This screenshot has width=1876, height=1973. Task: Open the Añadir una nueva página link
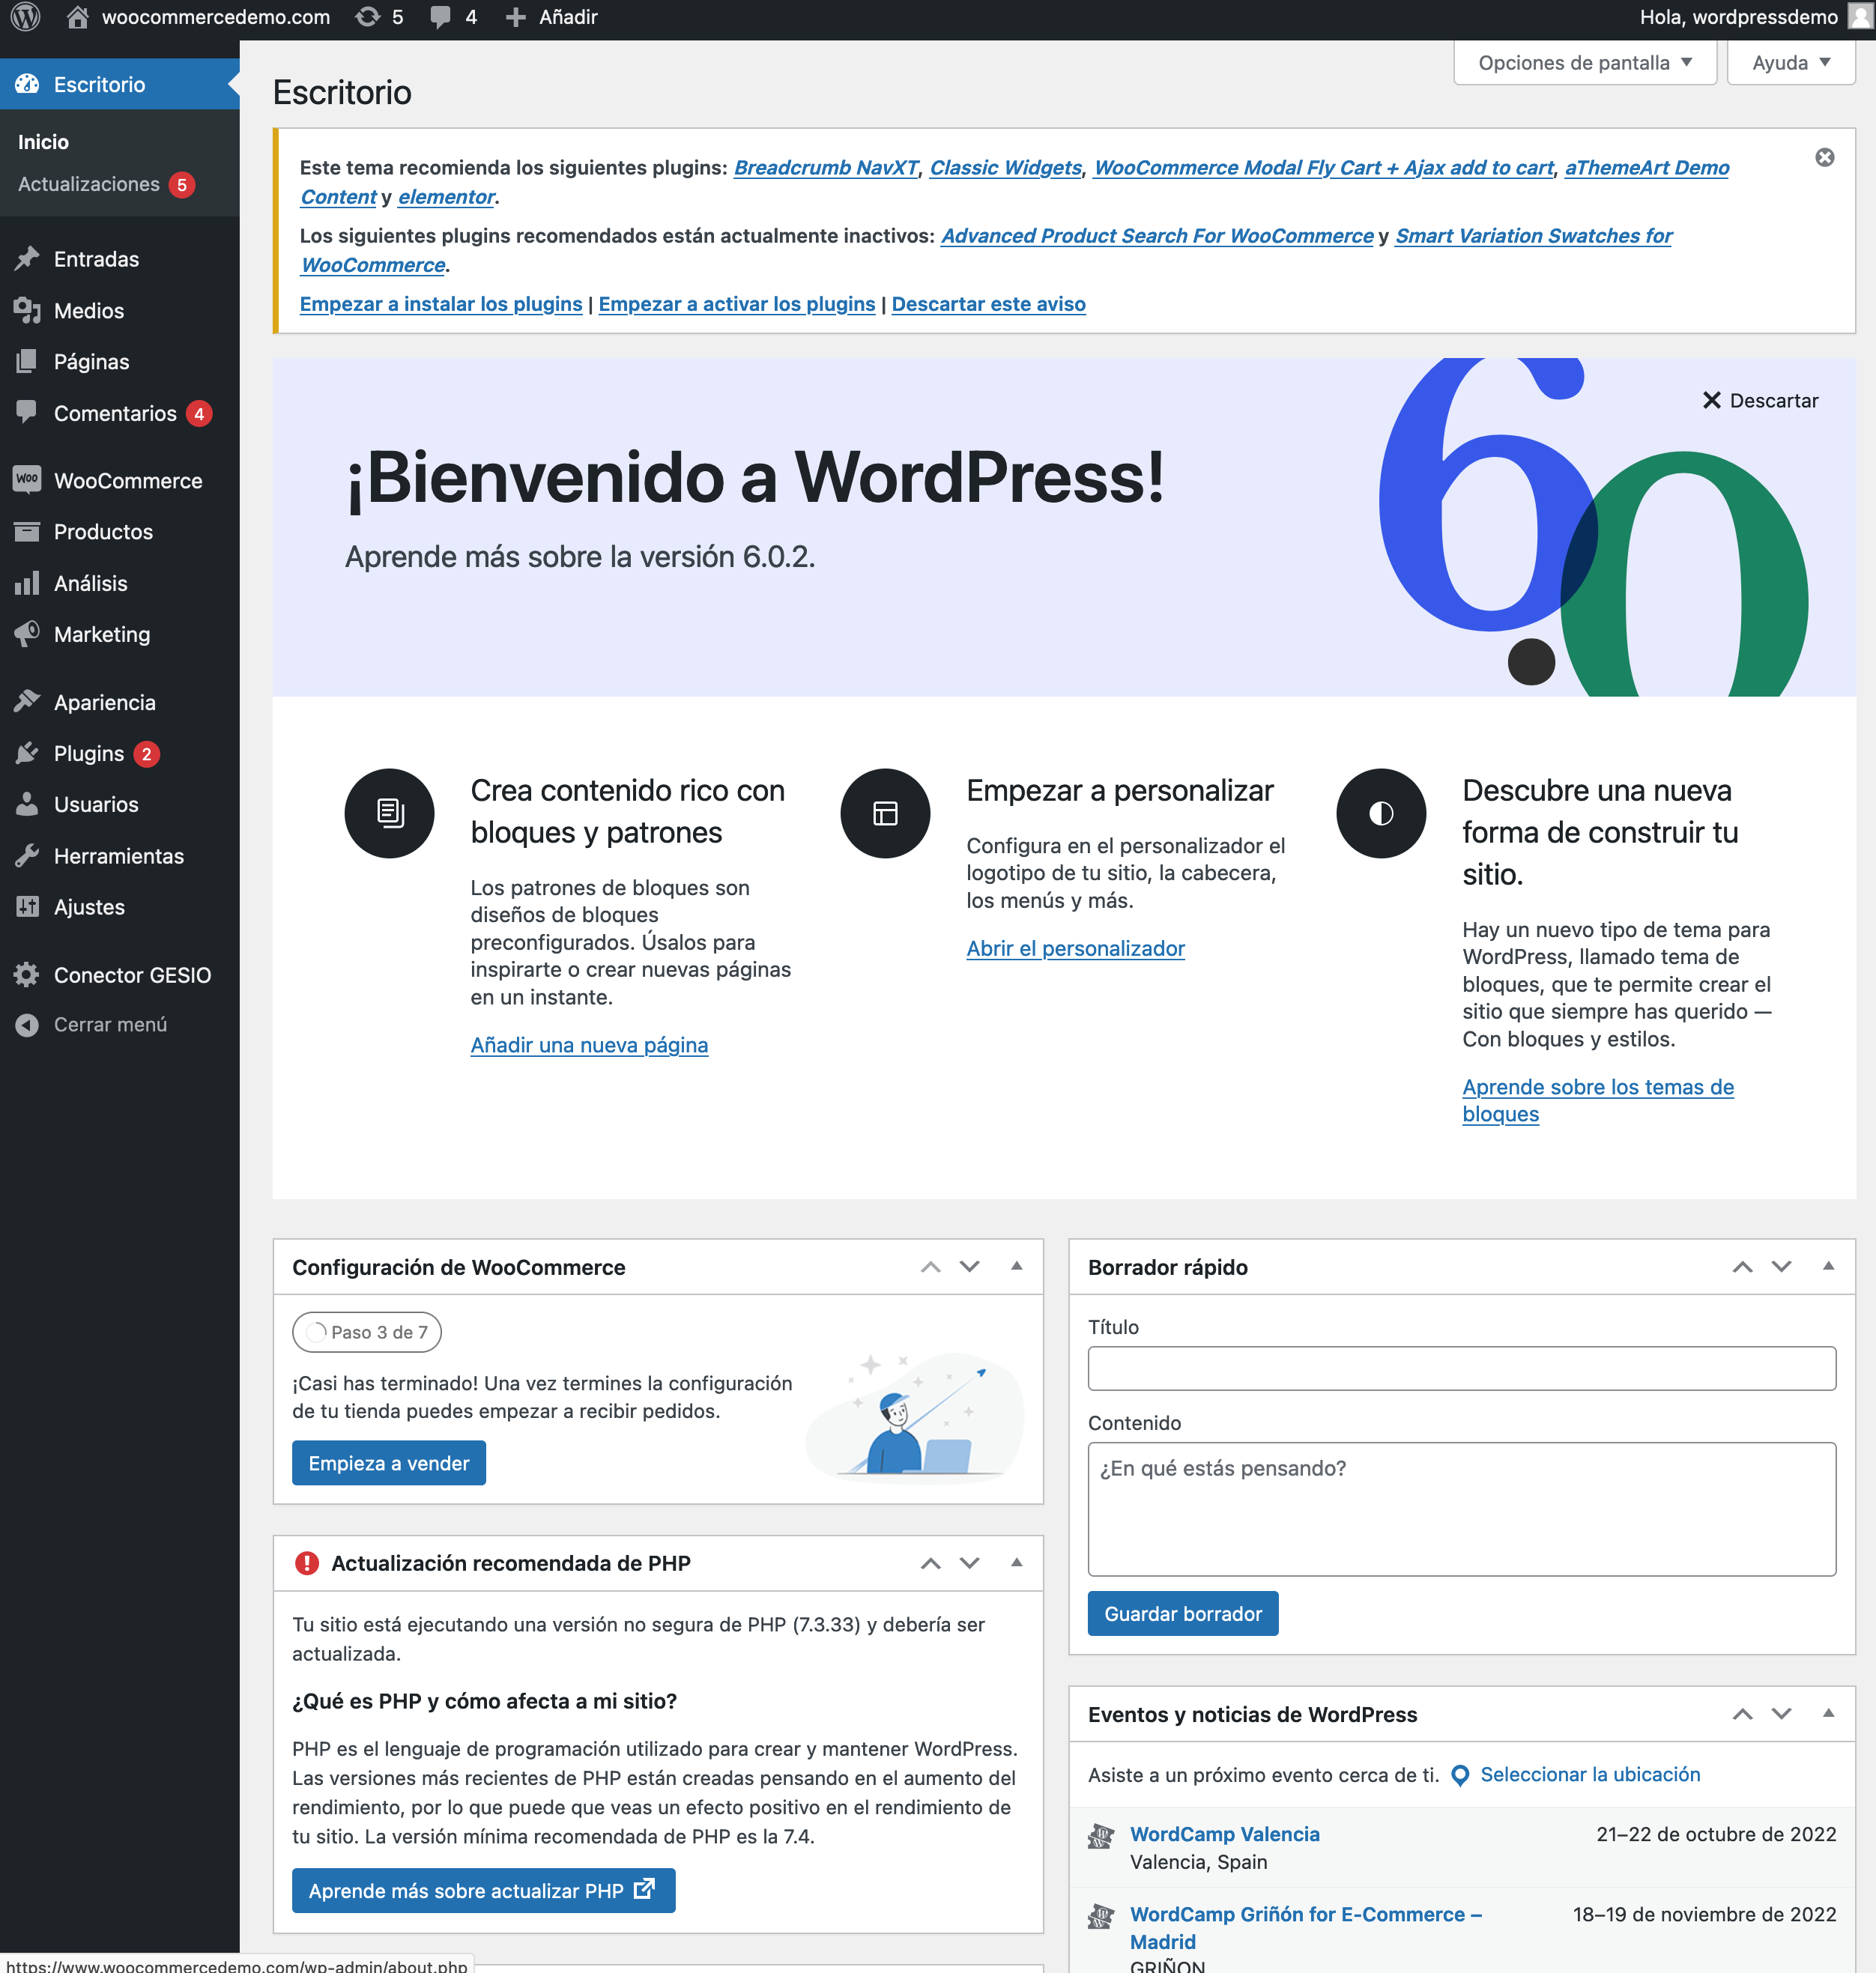click(x=589, y=1045)
